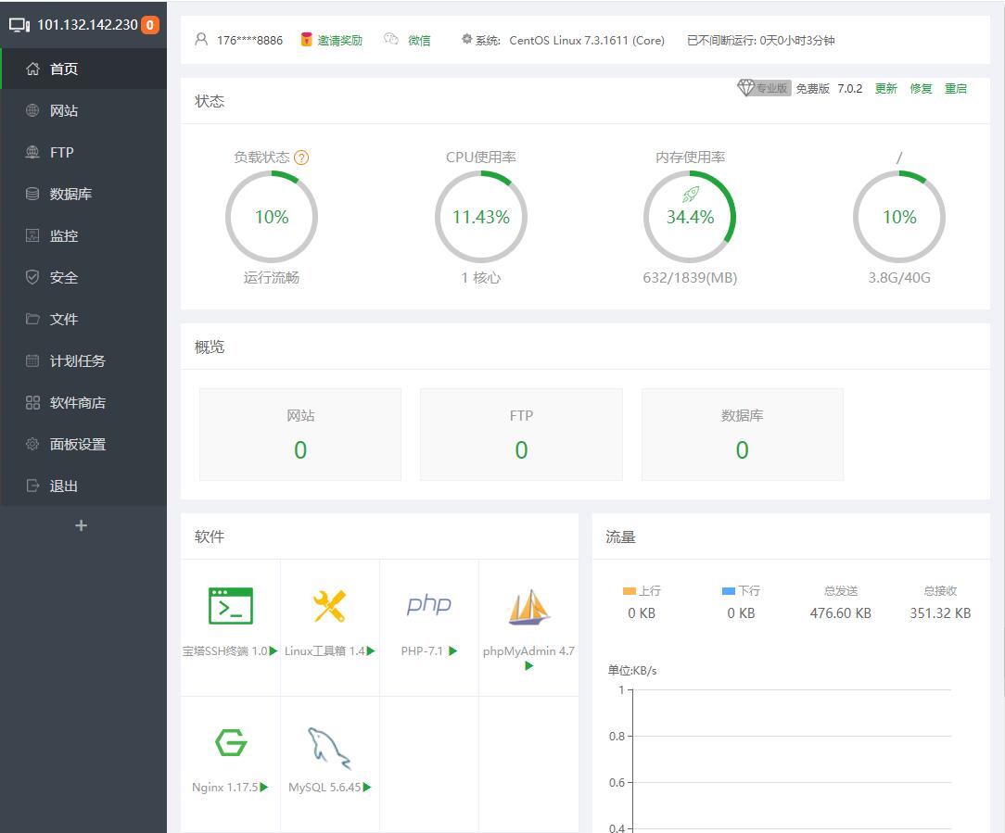Click the green play arrow beside Linux工具箱 1.4

pos(371,651)
